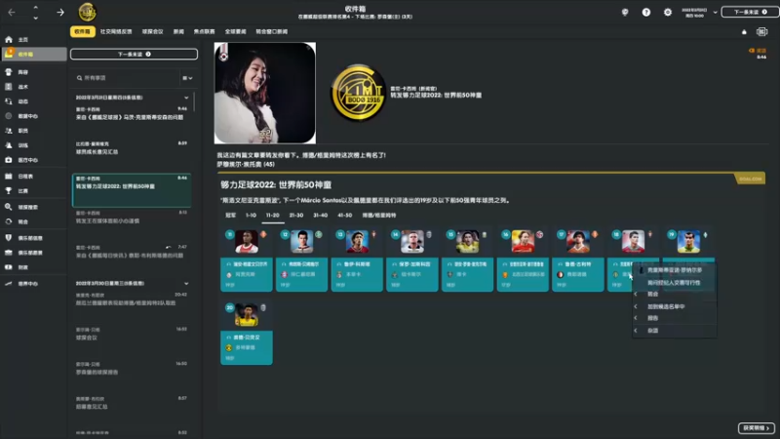
Task: Open the Data Hub icon in sidebar
Action: [9, 116]
